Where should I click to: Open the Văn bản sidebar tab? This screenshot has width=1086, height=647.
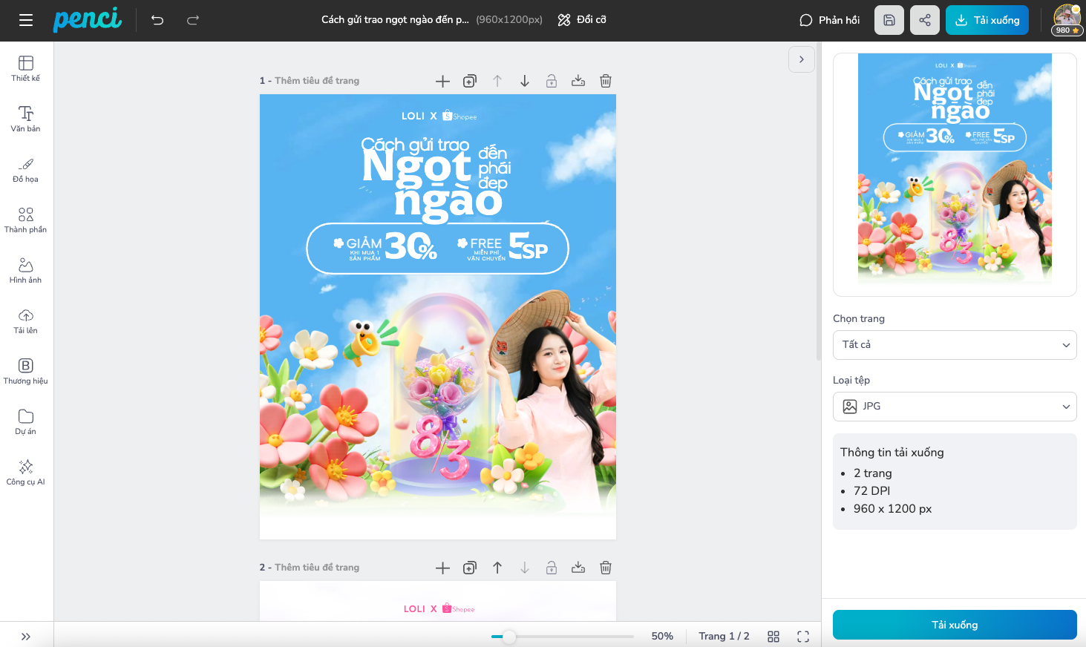(x=26, y=119)
